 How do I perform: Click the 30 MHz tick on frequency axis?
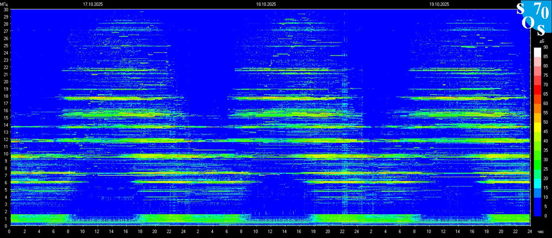(6, 9)
